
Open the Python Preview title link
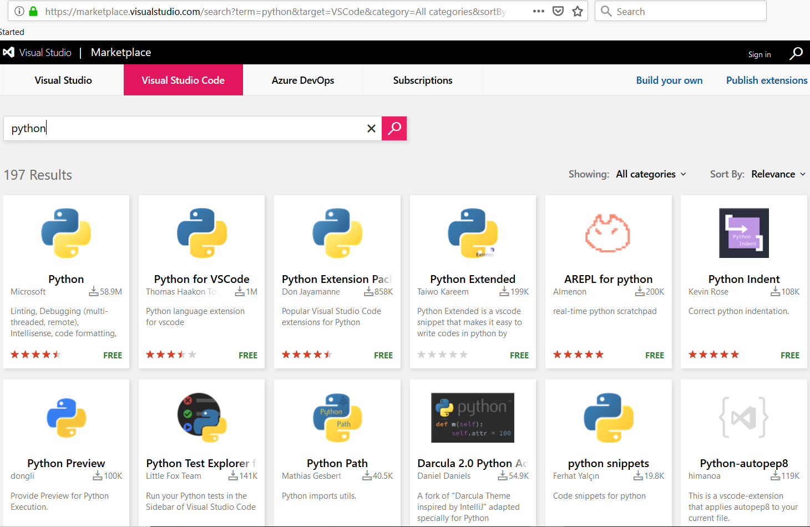[x=66, y=463]
